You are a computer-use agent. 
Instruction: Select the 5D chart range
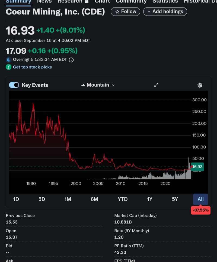(42, 199)
